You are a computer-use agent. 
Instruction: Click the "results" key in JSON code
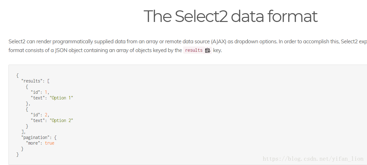pos(31,81)
